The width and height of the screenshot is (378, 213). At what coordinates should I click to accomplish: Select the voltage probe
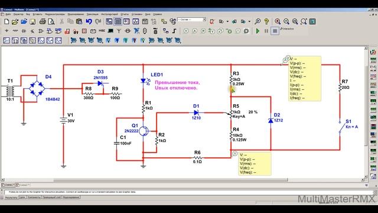[186, 31]
